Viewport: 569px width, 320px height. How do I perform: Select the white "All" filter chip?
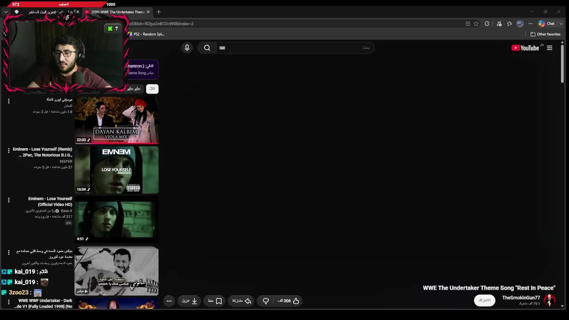point(152,88)
